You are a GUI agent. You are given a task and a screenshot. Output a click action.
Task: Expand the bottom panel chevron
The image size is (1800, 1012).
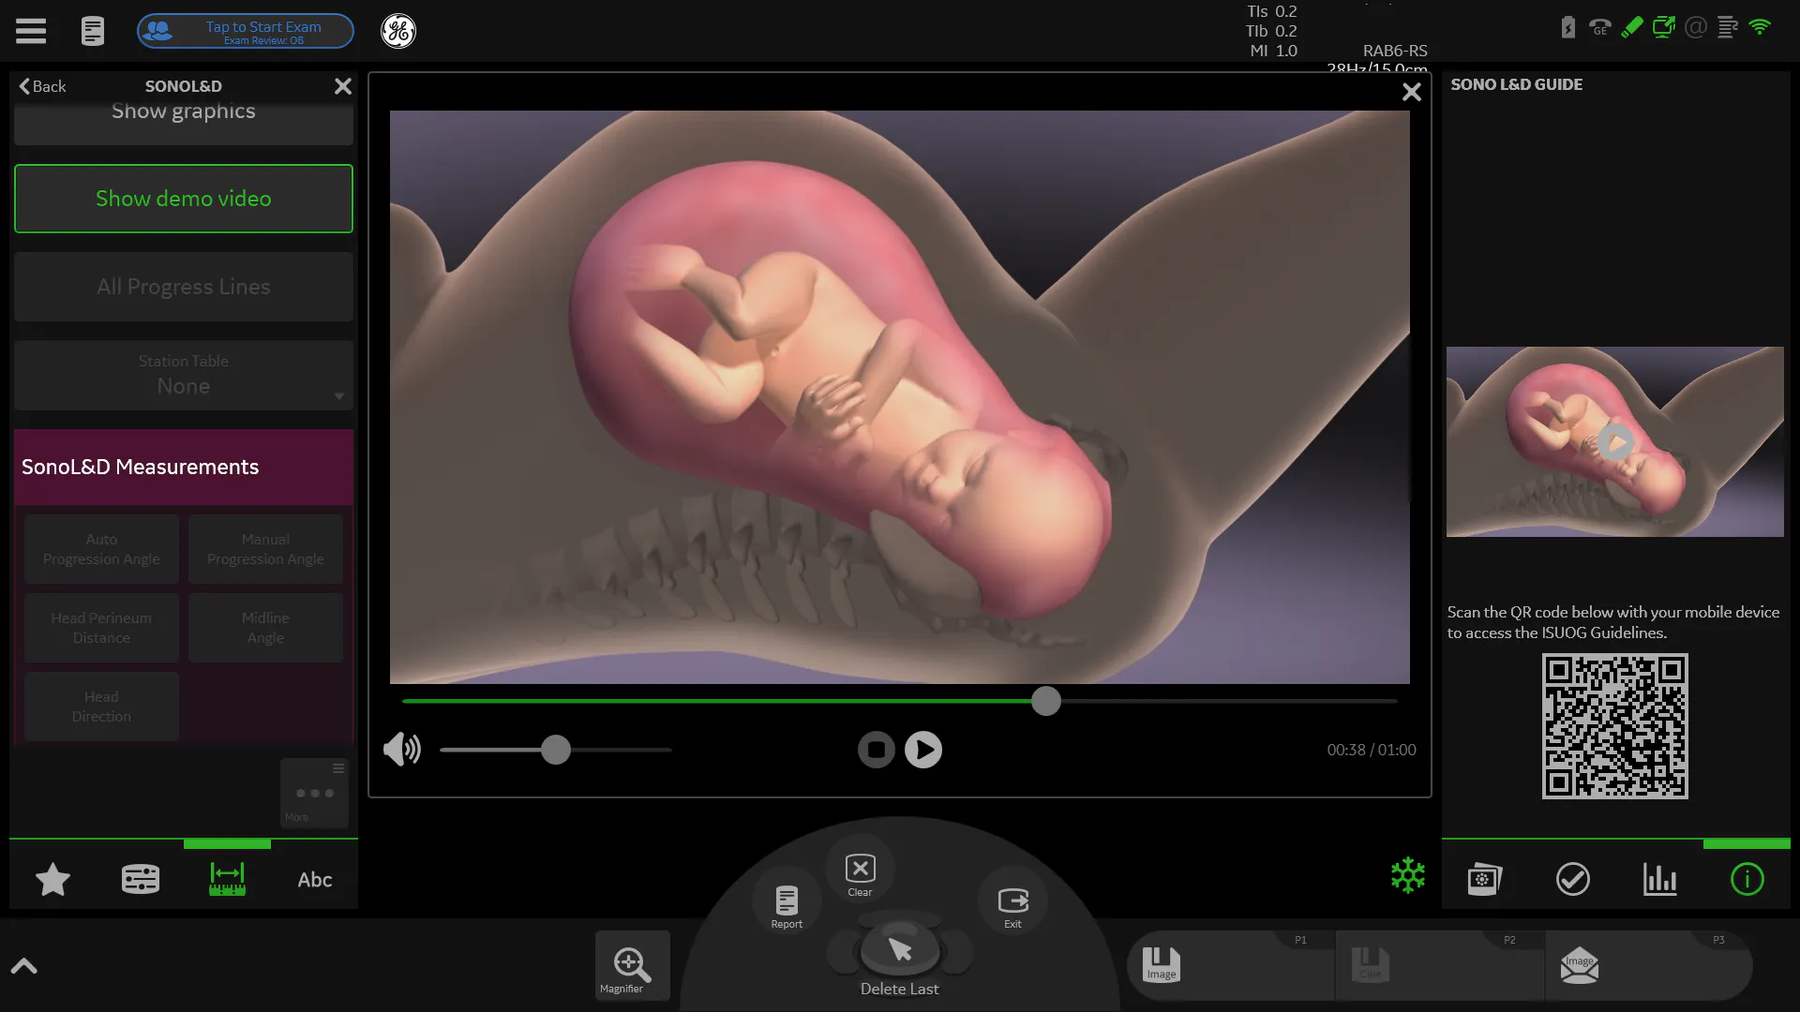click(x=24, y=966)
